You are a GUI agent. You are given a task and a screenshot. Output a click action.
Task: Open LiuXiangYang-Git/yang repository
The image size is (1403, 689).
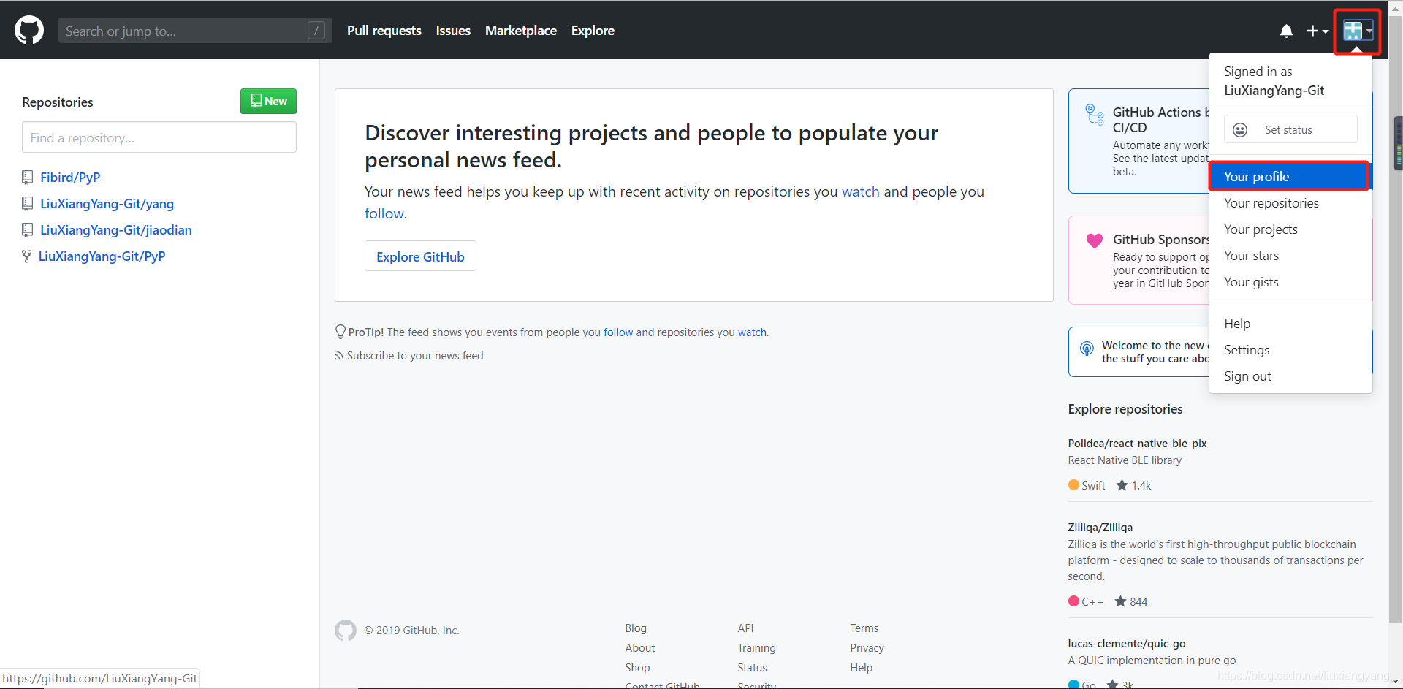click(x=107, y=204)
